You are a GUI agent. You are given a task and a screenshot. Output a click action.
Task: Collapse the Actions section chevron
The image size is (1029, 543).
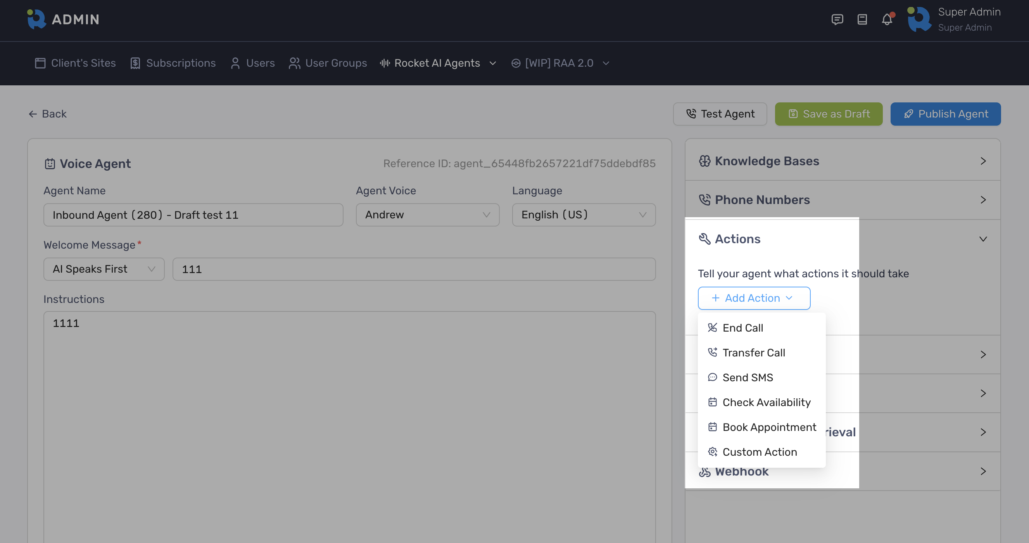983,239
